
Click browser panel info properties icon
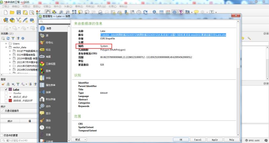coord(23,38)
